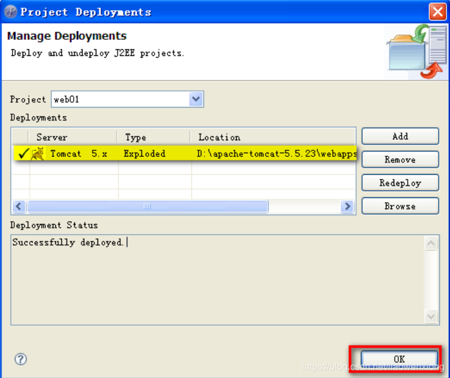450x378 pixels.
Task: Click the Tomcat server icon in row
Action: pyautogui.click(x=37, y=153)
